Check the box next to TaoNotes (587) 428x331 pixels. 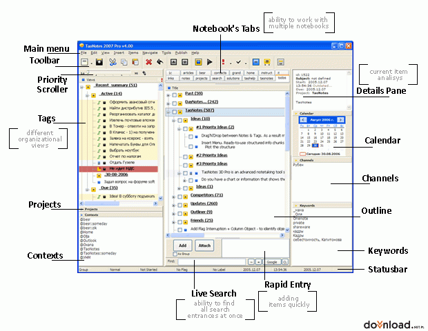point(175,112)
